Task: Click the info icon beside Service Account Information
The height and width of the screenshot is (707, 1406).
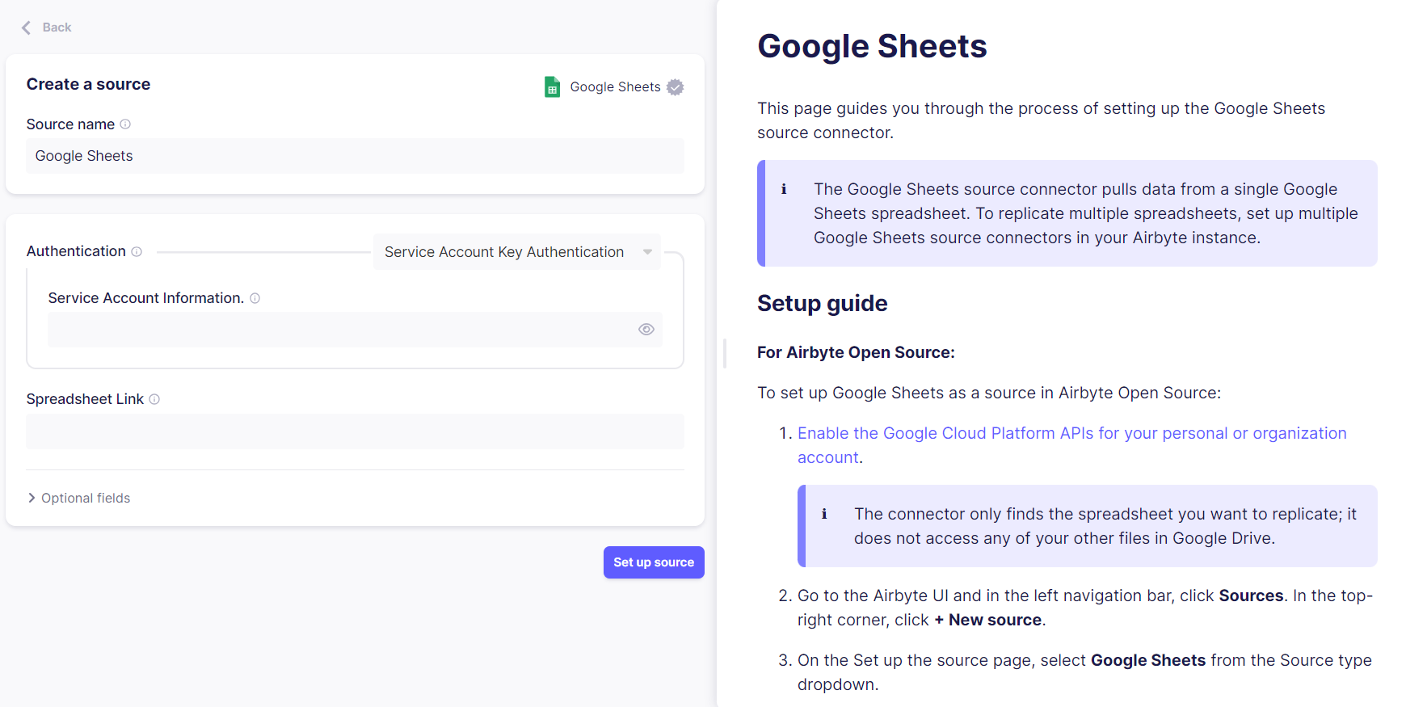Action: coord(255,298)
